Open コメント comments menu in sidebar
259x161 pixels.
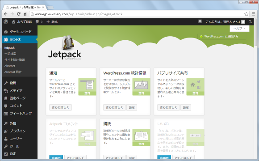click(x=20, y=106)
